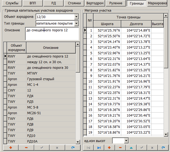Click the boundaries list scrollbar down arrow
This screenshot has width=170, height=152.
click(78, 143)
